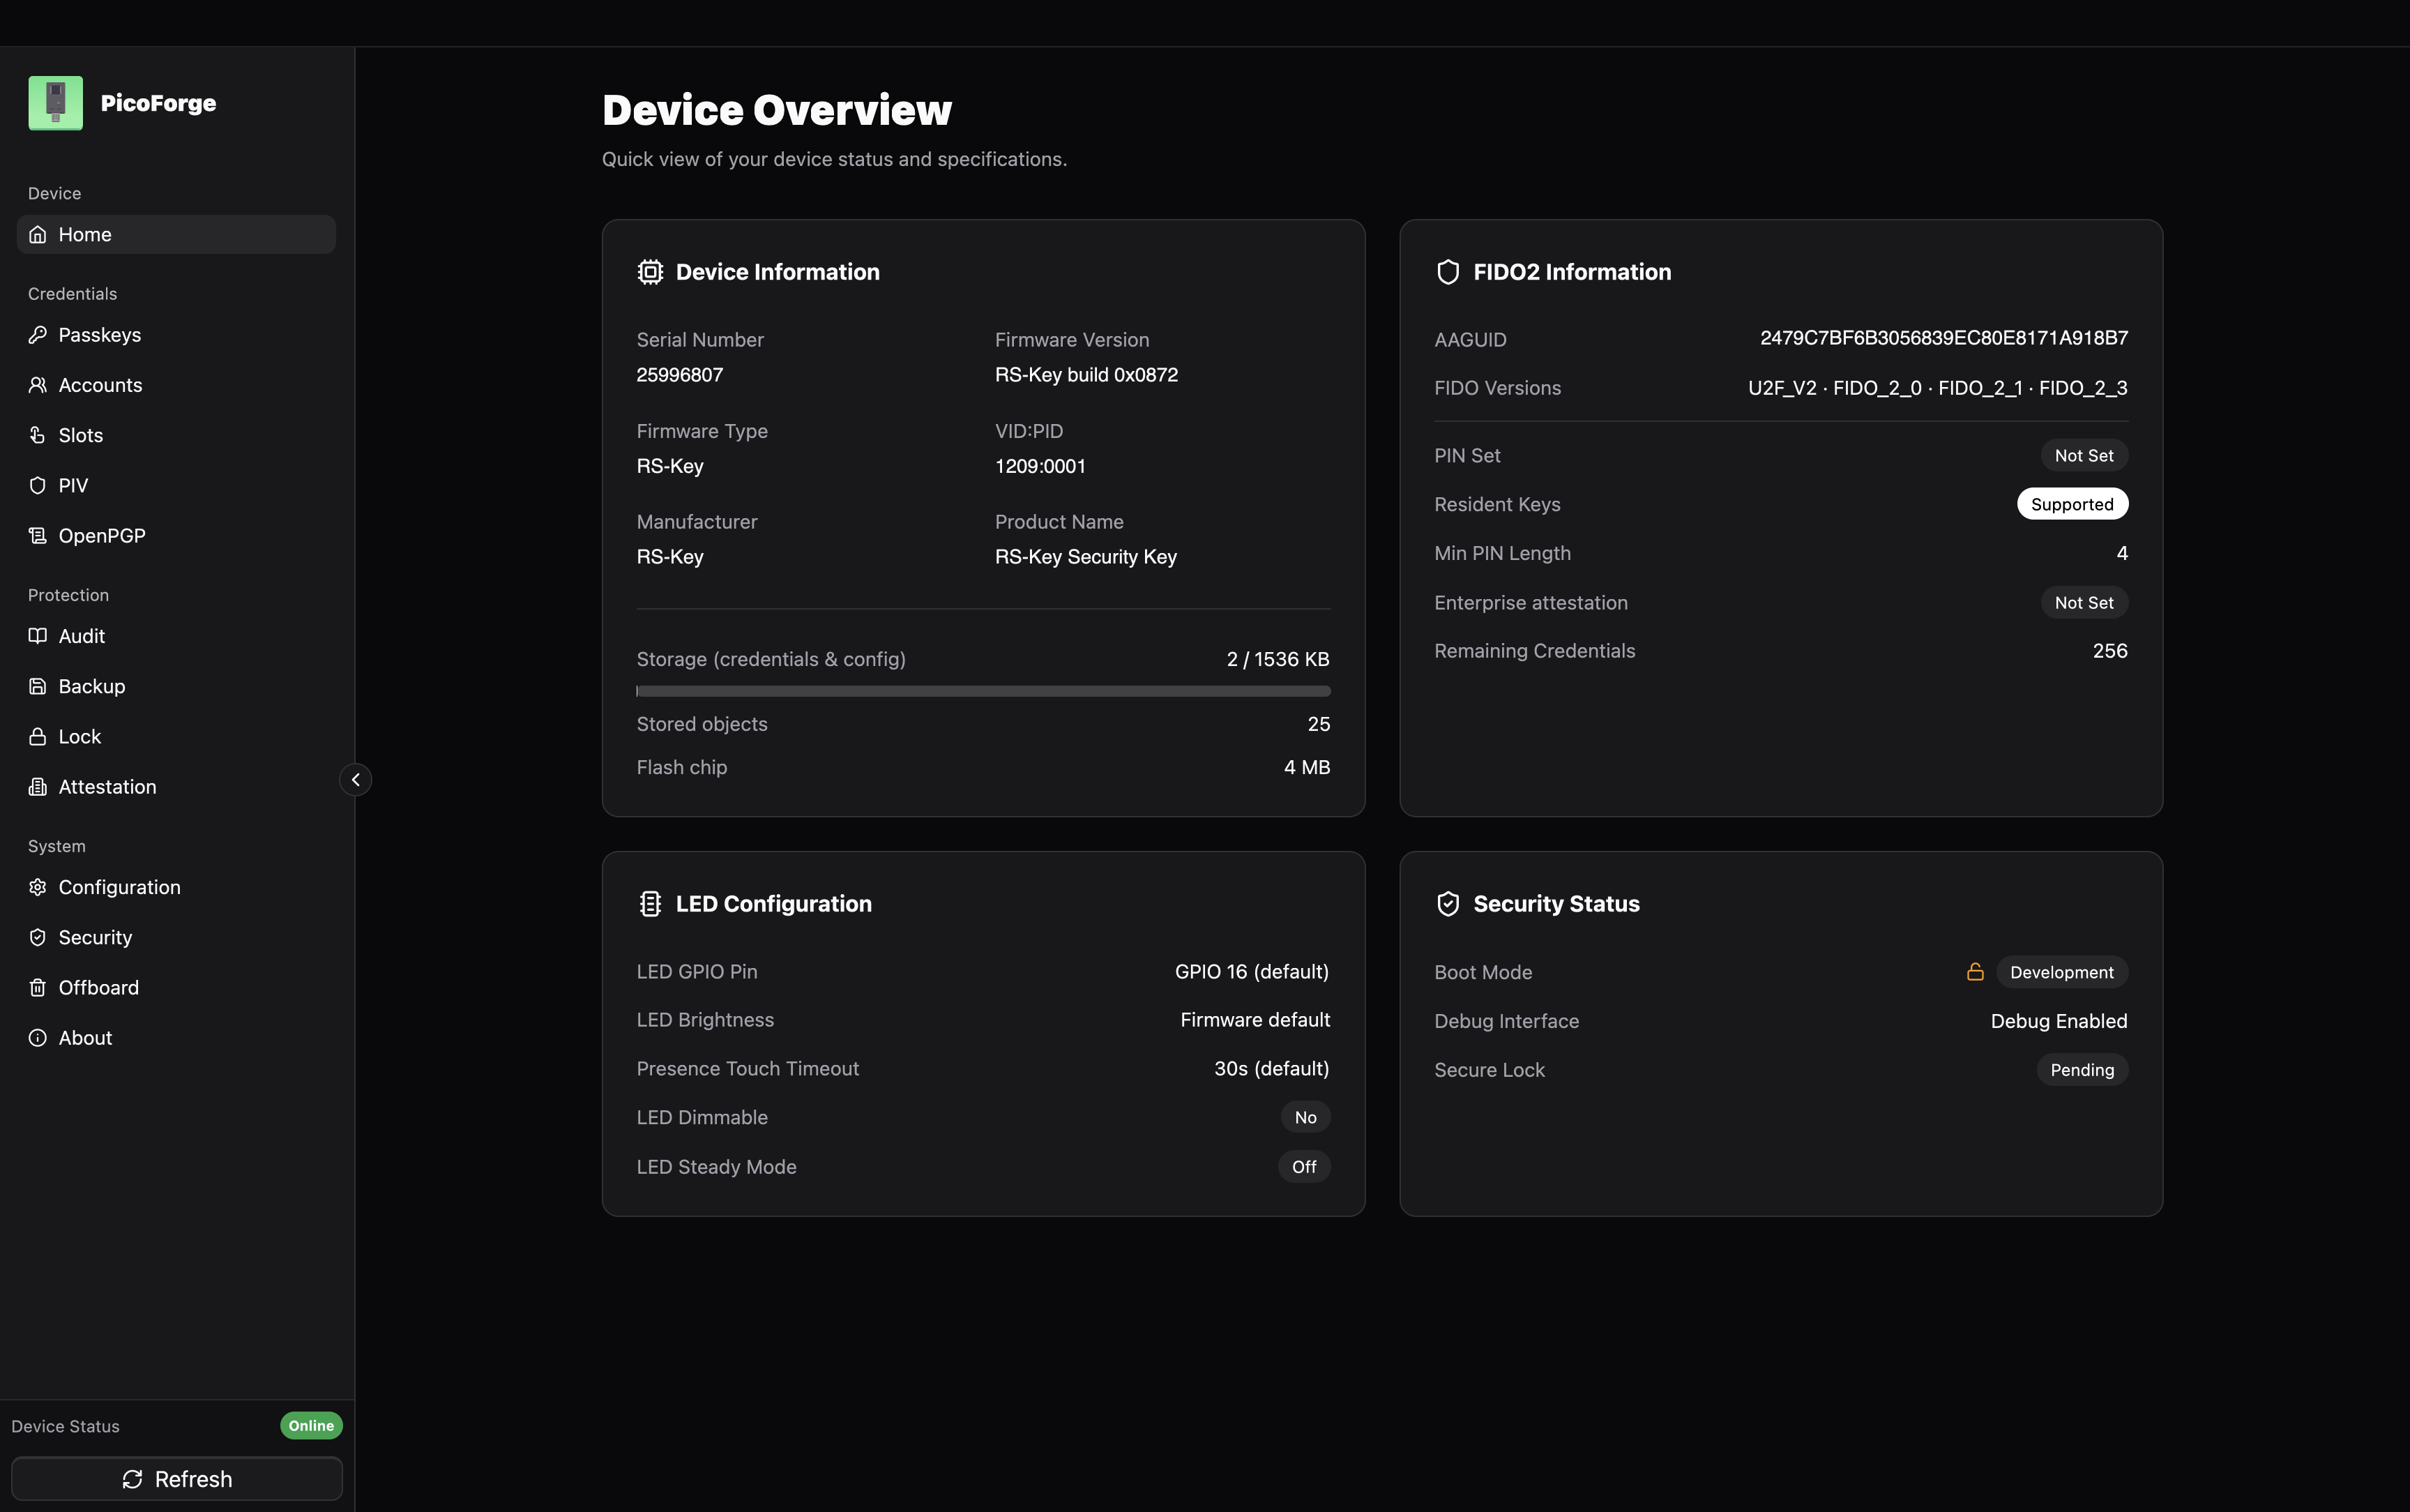2410x1512 pixels.
Task: Click the PIN Set 'Not Set' badge
Action: [x=2084, y=455]
